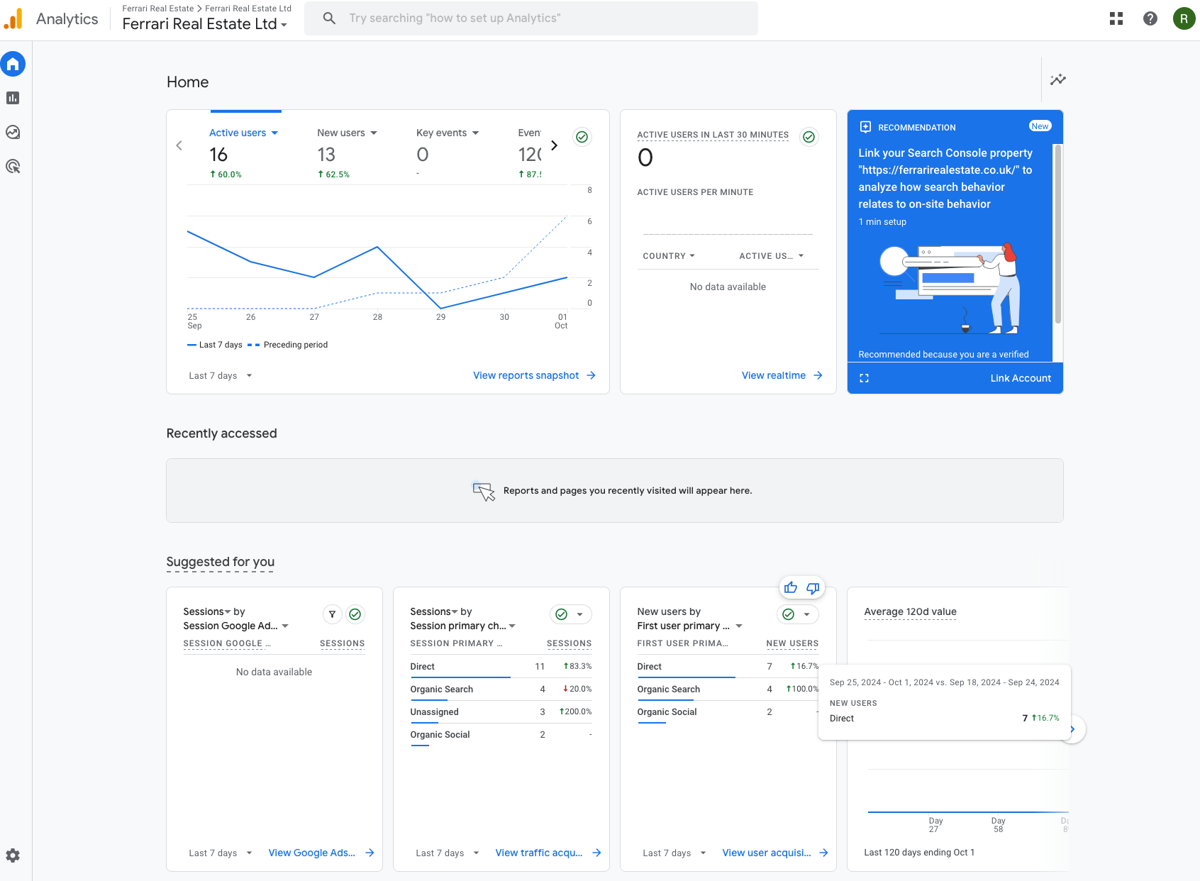
Task: Open the overview card Last 7 days dropdown
Action: [221, 375]
